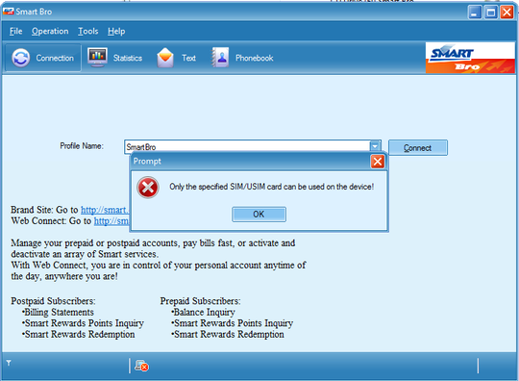Click 'Smart Rewards Redemption' under Prepaid
Screen dimensions: 519x381
click(228, 334)
